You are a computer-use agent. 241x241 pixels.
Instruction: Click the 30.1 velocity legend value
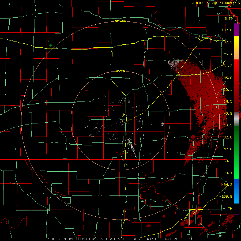pyautogui.click(x=228, y=90)
